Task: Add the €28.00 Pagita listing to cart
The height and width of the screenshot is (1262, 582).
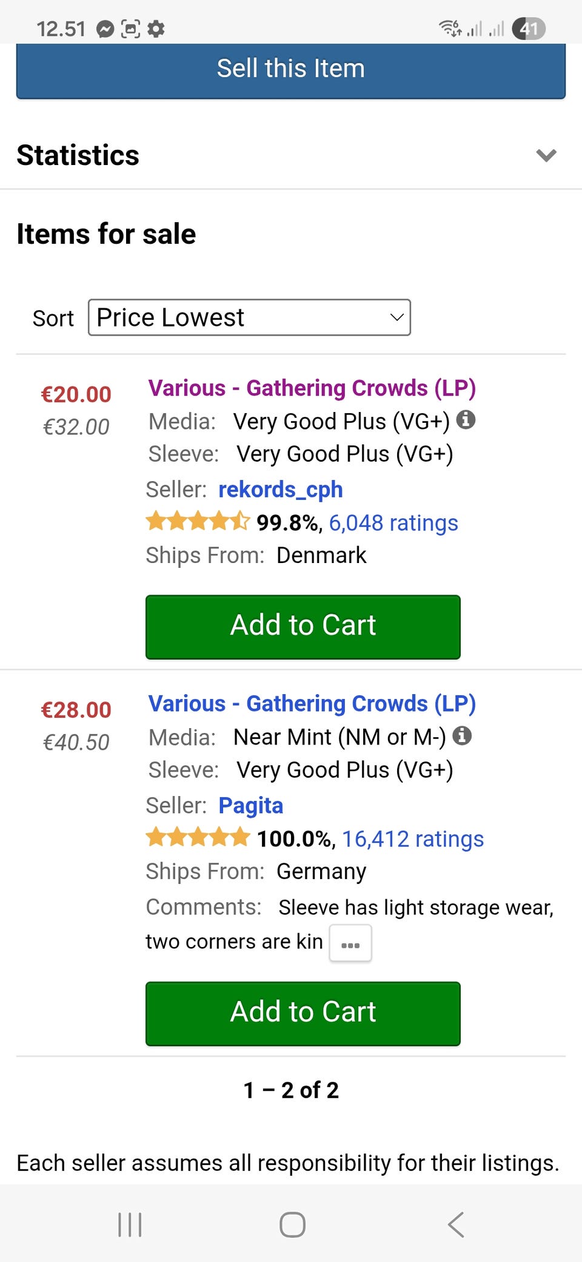Action: click(303, 1013)
